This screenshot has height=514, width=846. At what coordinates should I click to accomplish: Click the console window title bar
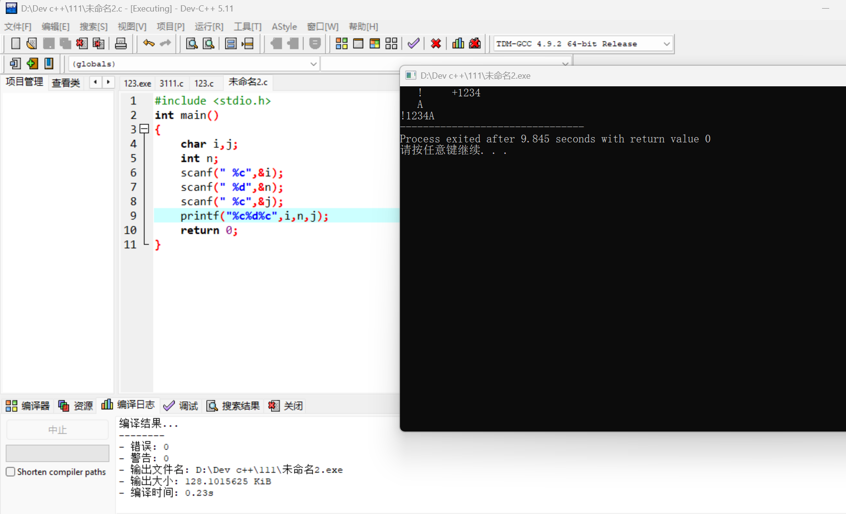coord(623,76)
